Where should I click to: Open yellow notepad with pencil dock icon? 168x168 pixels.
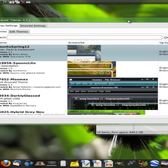pos(74,163)
